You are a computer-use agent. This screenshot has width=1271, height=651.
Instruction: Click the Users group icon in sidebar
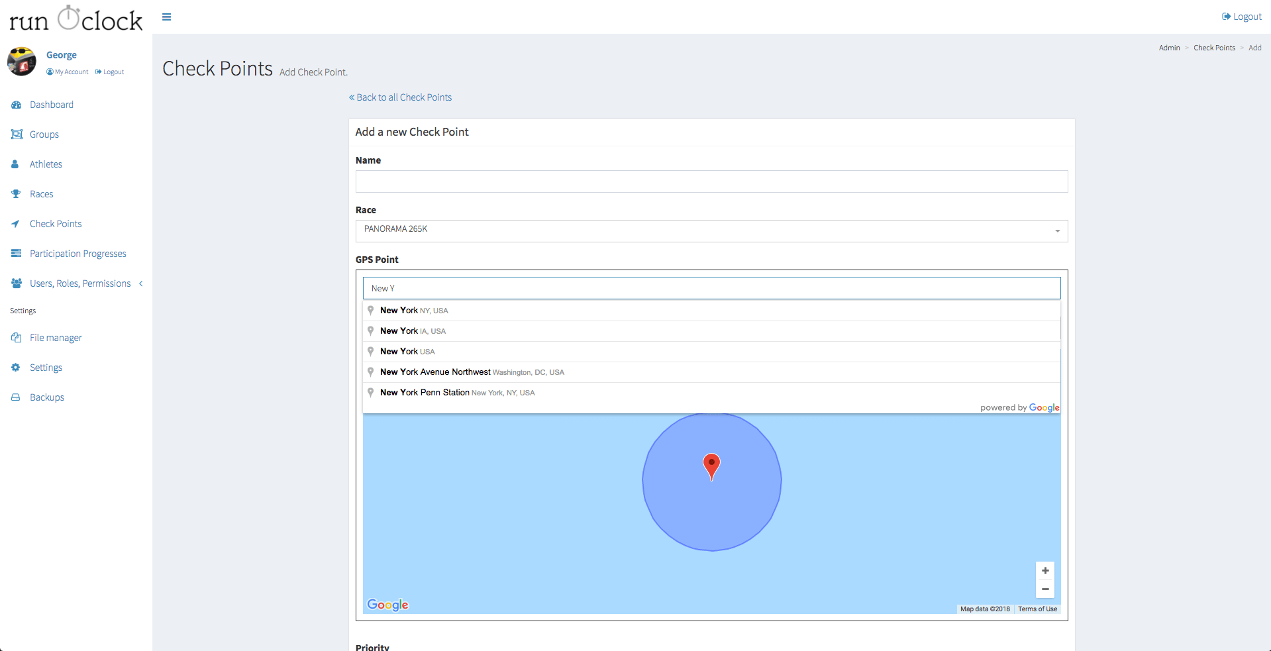pos(17,283)
